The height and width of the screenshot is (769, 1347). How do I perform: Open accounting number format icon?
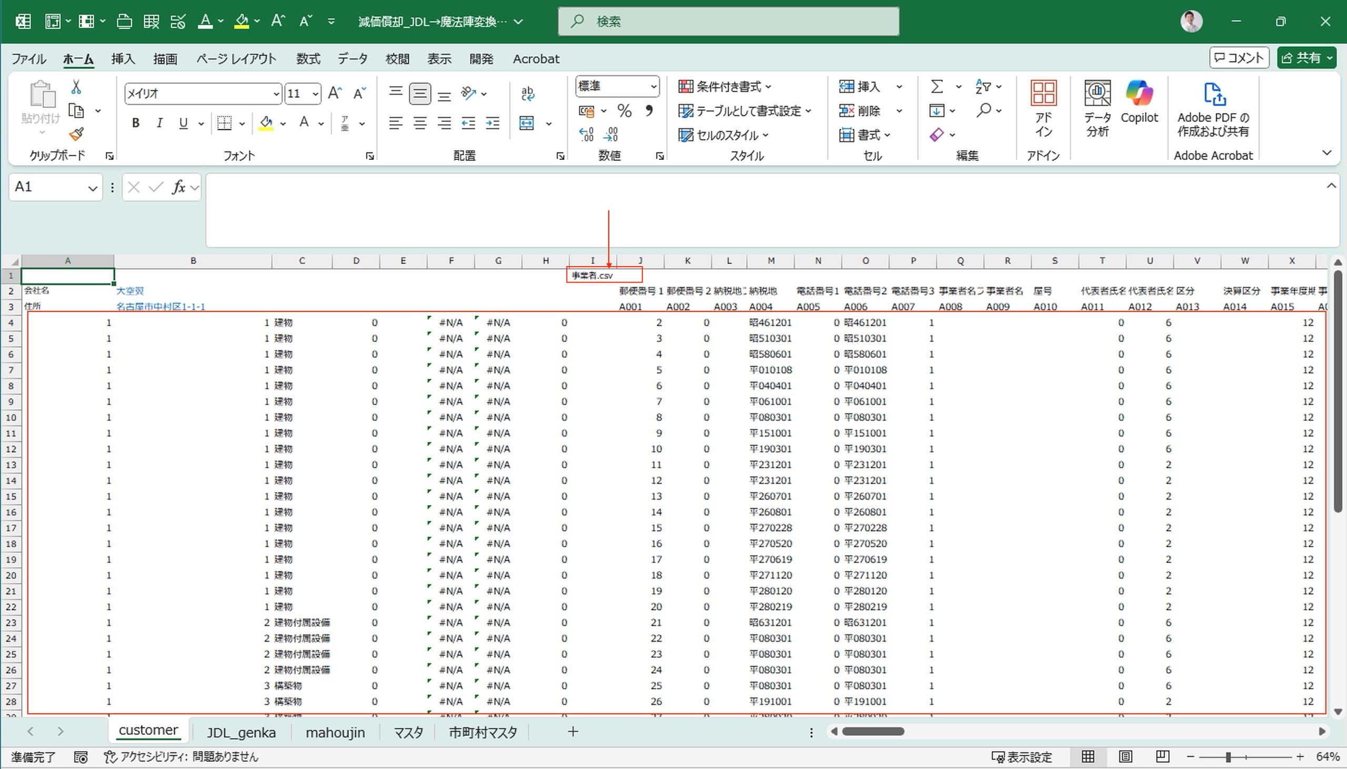click(x=586, y=111)
